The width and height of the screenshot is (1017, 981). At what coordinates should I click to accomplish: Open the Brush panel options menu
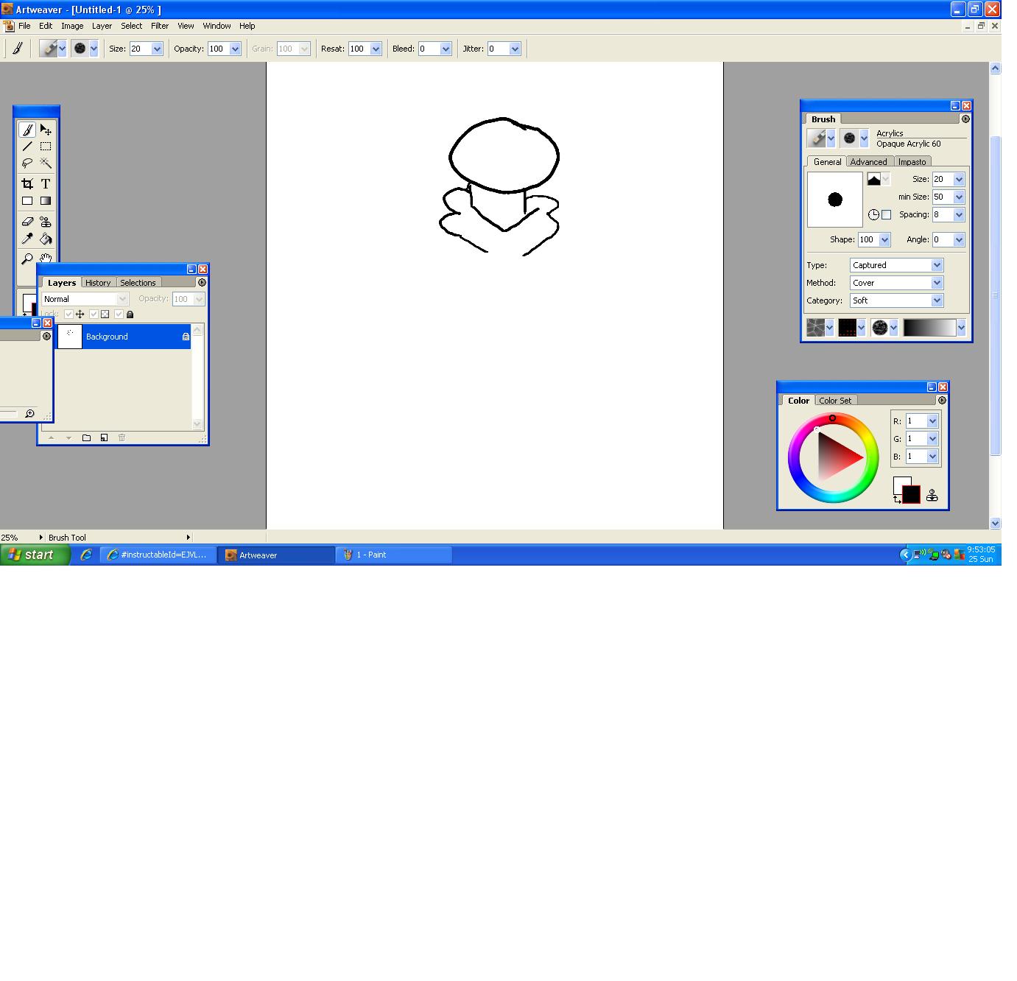coord(965,119)
